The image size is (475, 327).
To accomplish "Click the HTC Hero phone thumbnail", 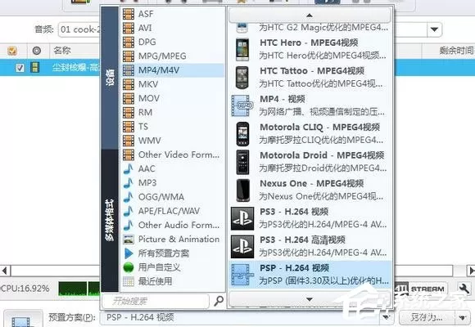I will [x=242, y=49].
